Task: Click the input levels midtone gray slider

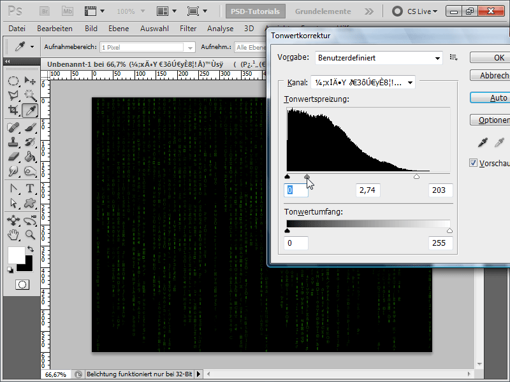Action: click(307, 176)
